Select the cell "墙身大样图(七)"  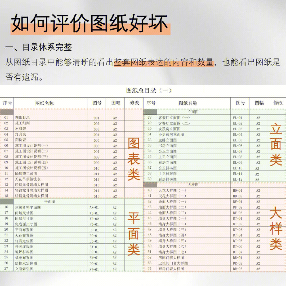coord(172,252)
